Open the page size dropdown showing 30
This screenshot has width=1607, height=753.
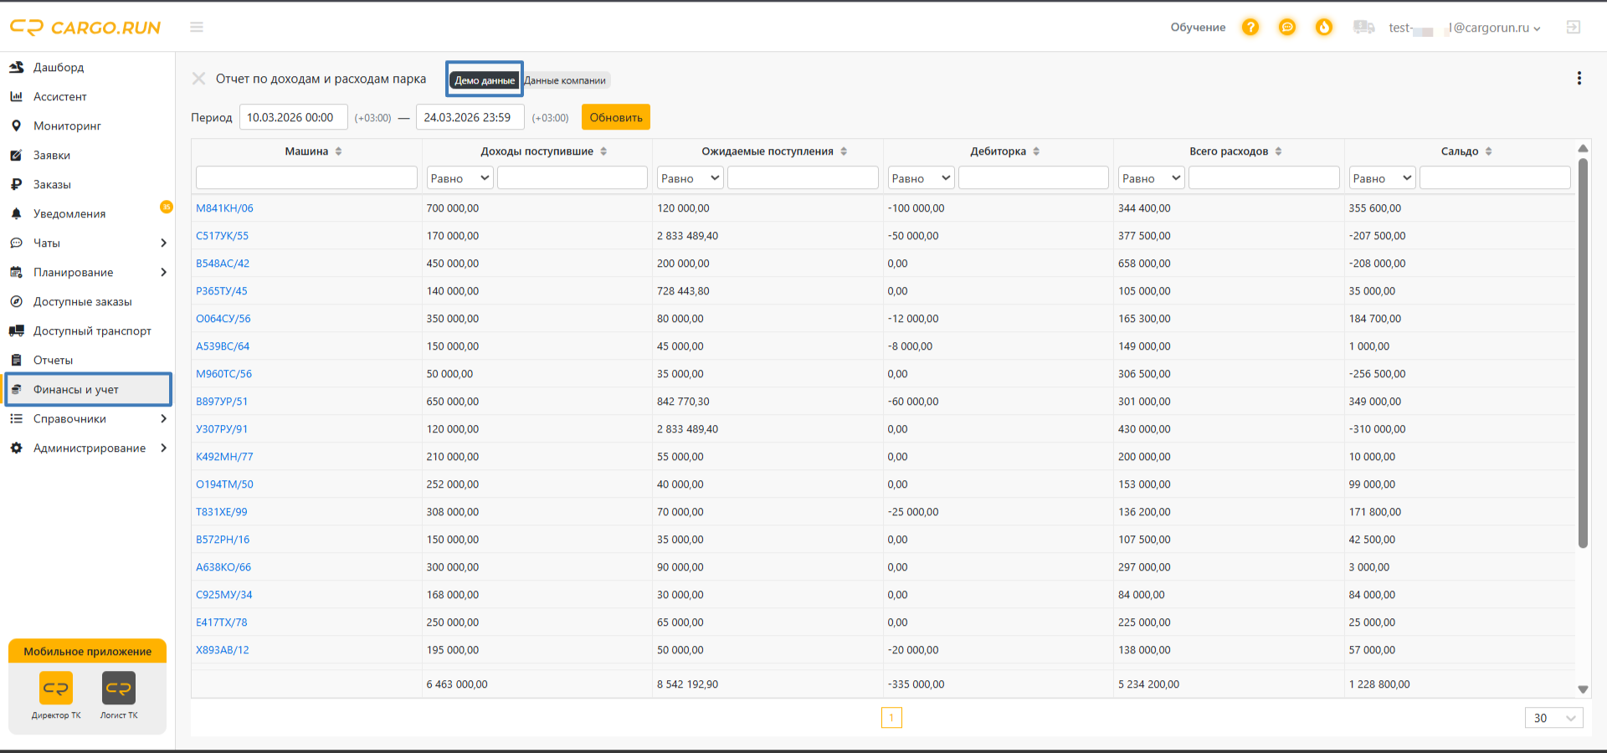coord(1553,718)
